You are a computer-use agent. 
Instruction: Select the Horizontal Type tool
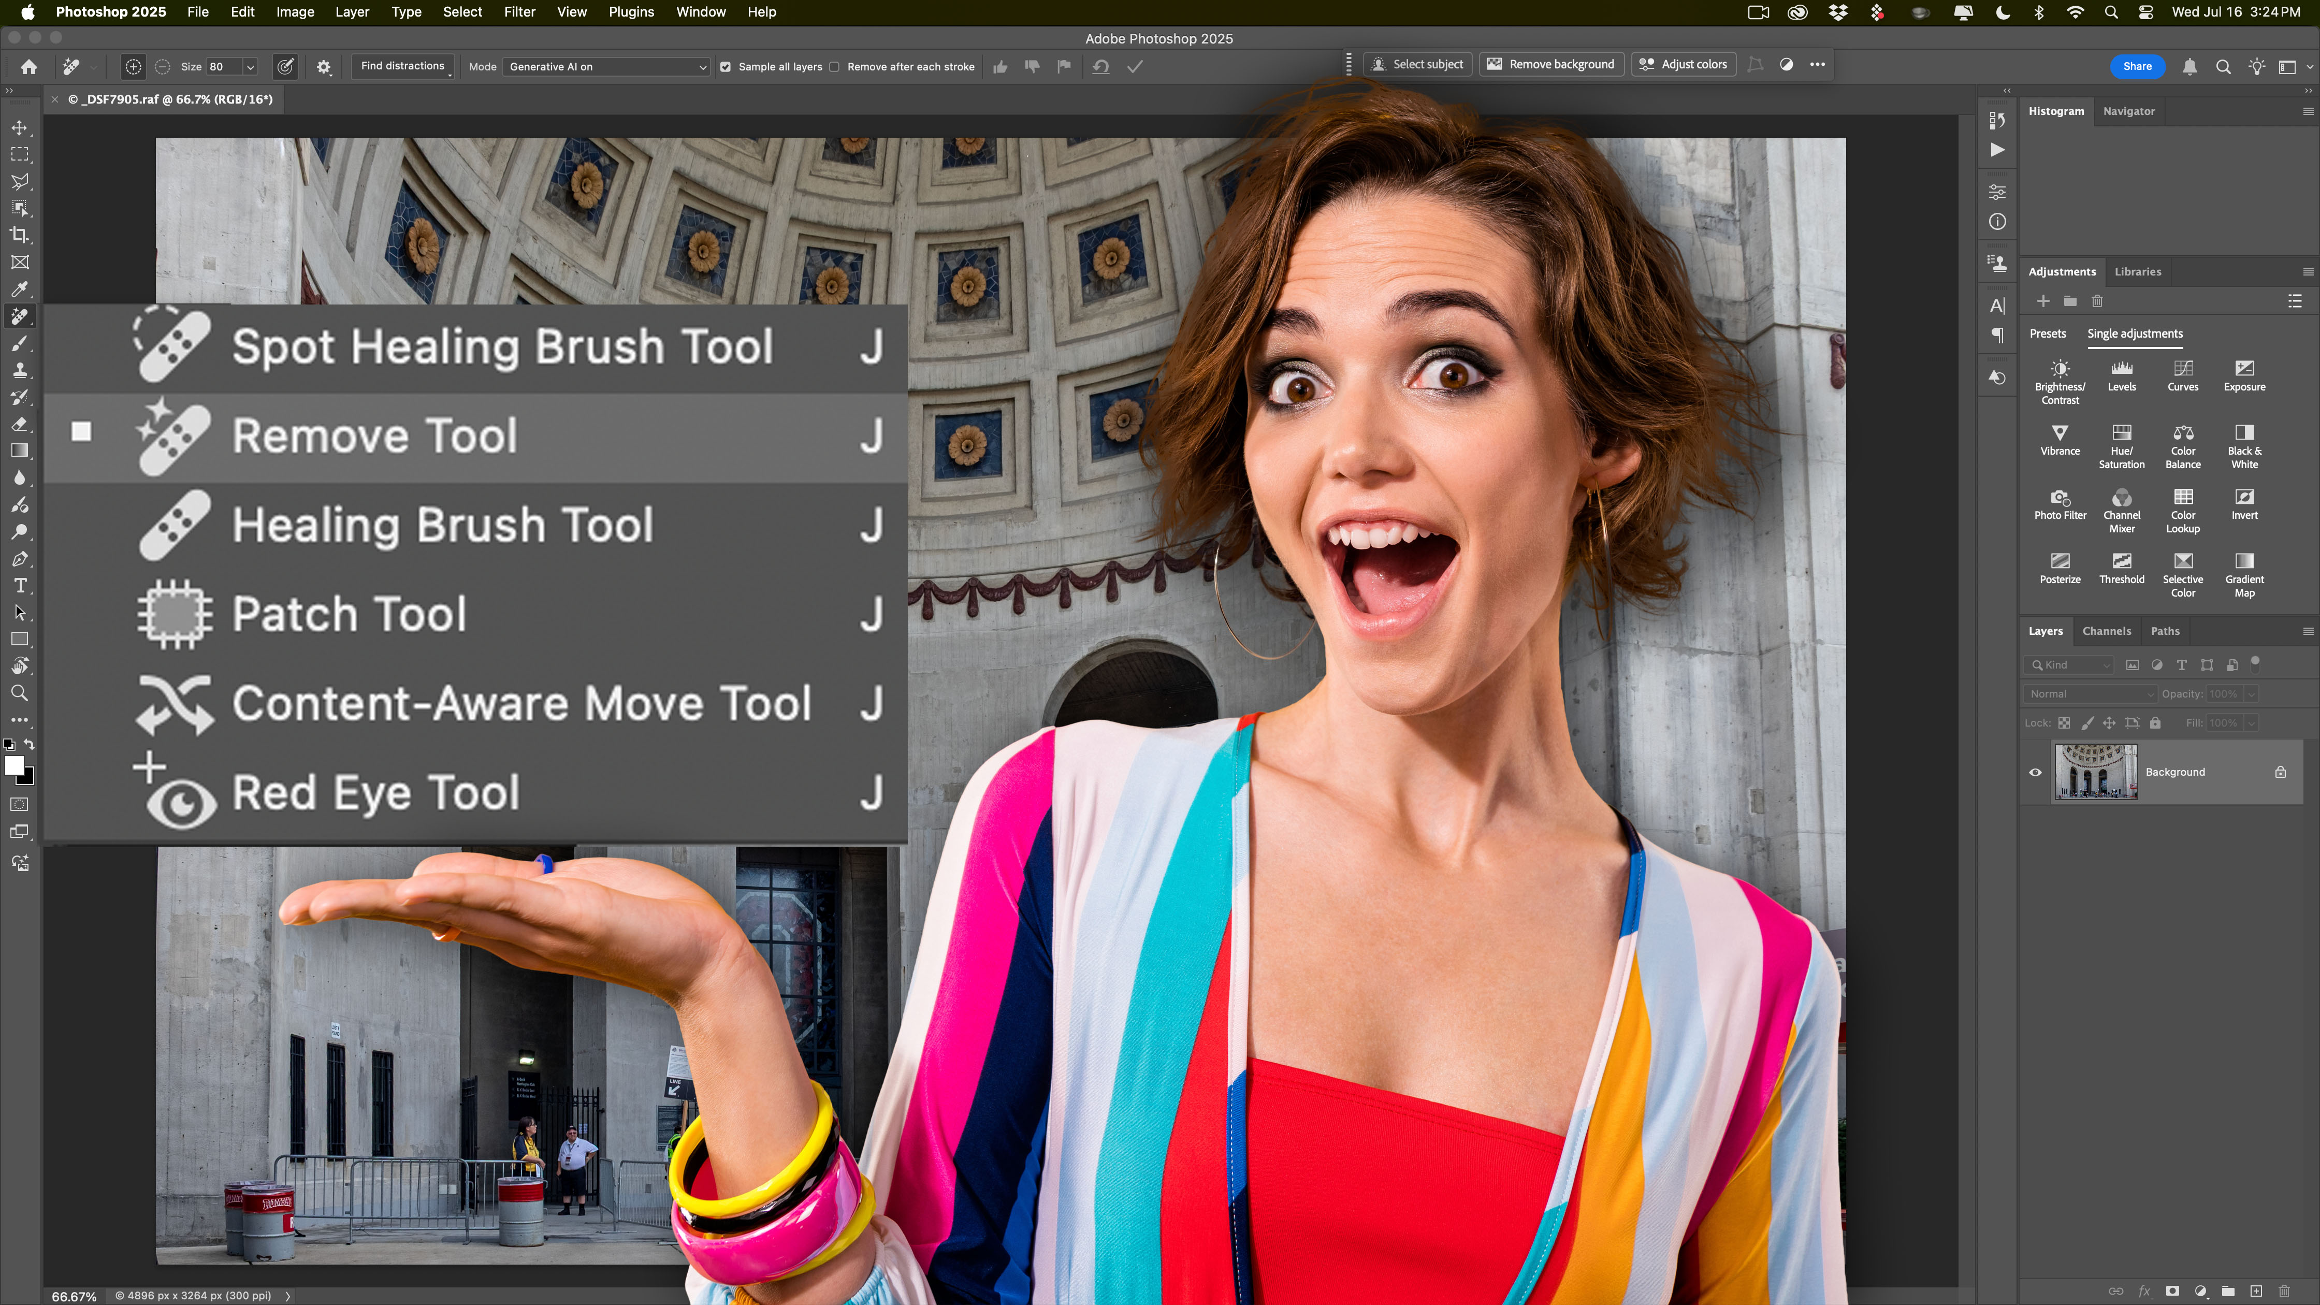20,585
